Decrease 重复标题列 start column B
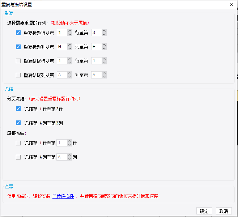This screenshot has height=217, width=238. point(70,48)
